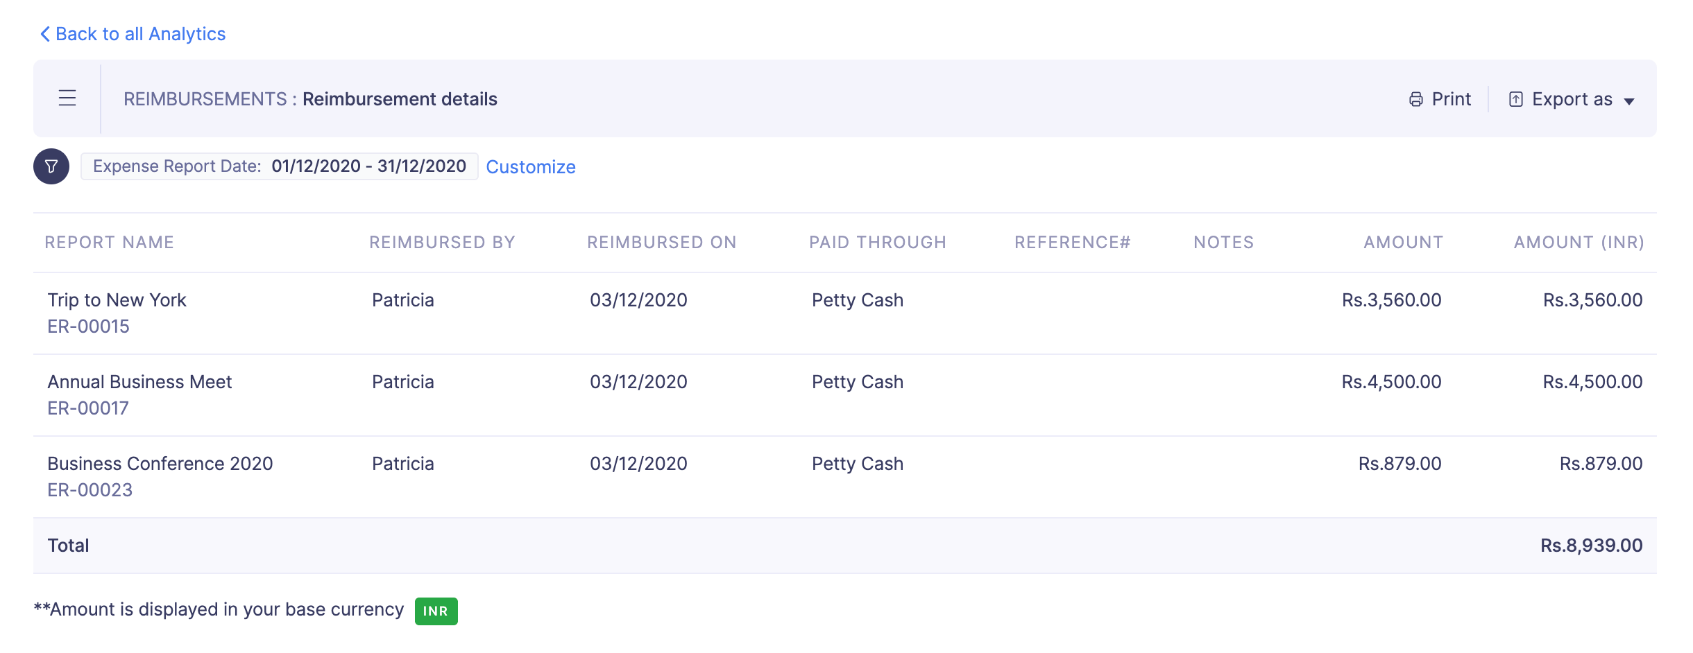Image resolution: width=1693 pixels, height=653 pixels.
Task: Click the printer icon
Action: 1415,100
